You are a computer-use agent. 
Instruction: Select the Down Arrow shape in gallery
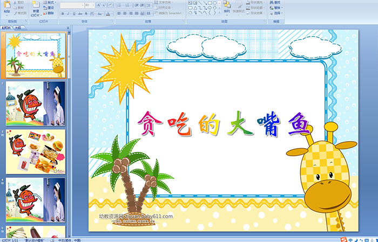click(215, 8)
